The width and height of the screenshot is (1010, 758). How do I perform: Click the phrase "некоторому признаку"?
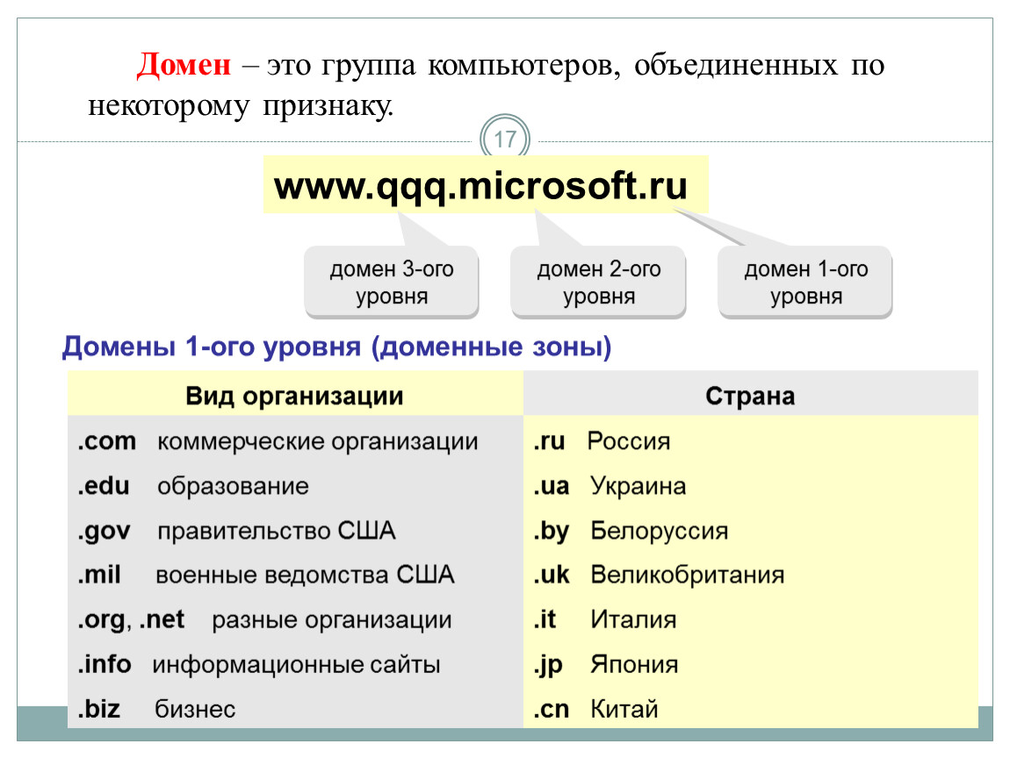coord(241,105)
